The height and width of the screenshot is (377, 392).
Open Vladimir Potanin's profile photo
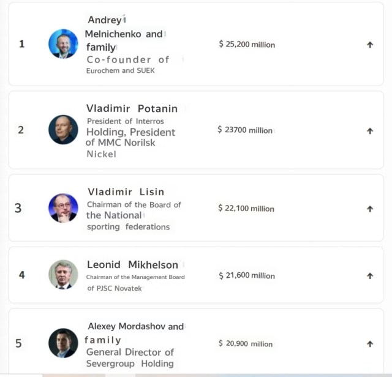tap(63, 130)
